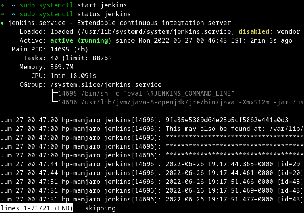Viewport: 304px width, 213px height.
Task: Click Main PID value '14695 (sh)'
Action: (x=70, y=50)
